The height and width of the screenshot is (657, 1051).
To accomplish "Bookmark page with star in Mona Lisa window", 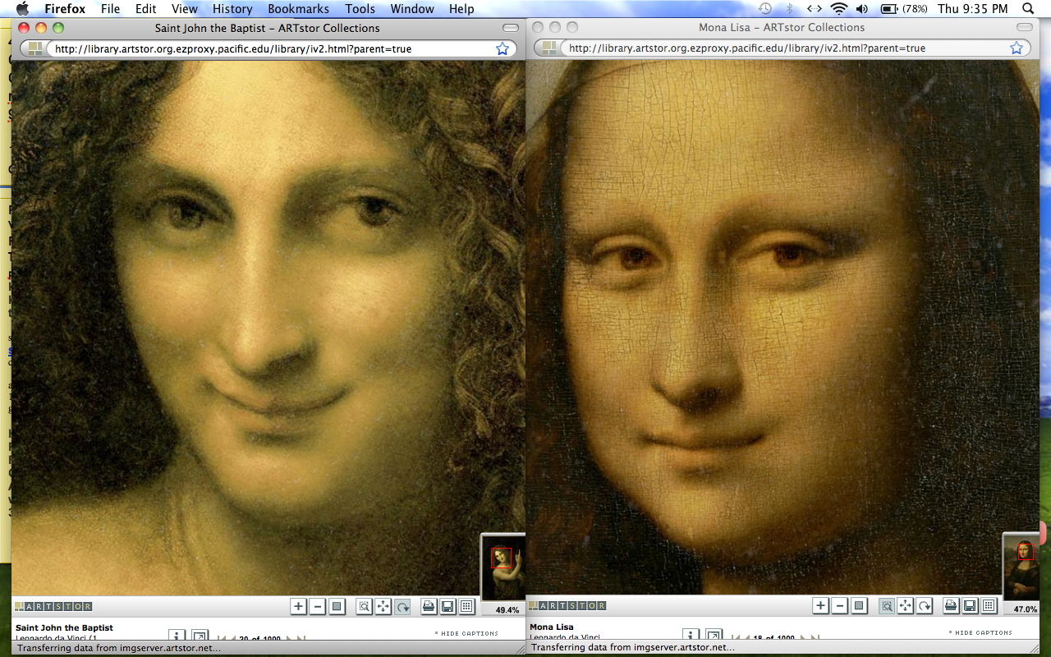I will click(1017, 48).
